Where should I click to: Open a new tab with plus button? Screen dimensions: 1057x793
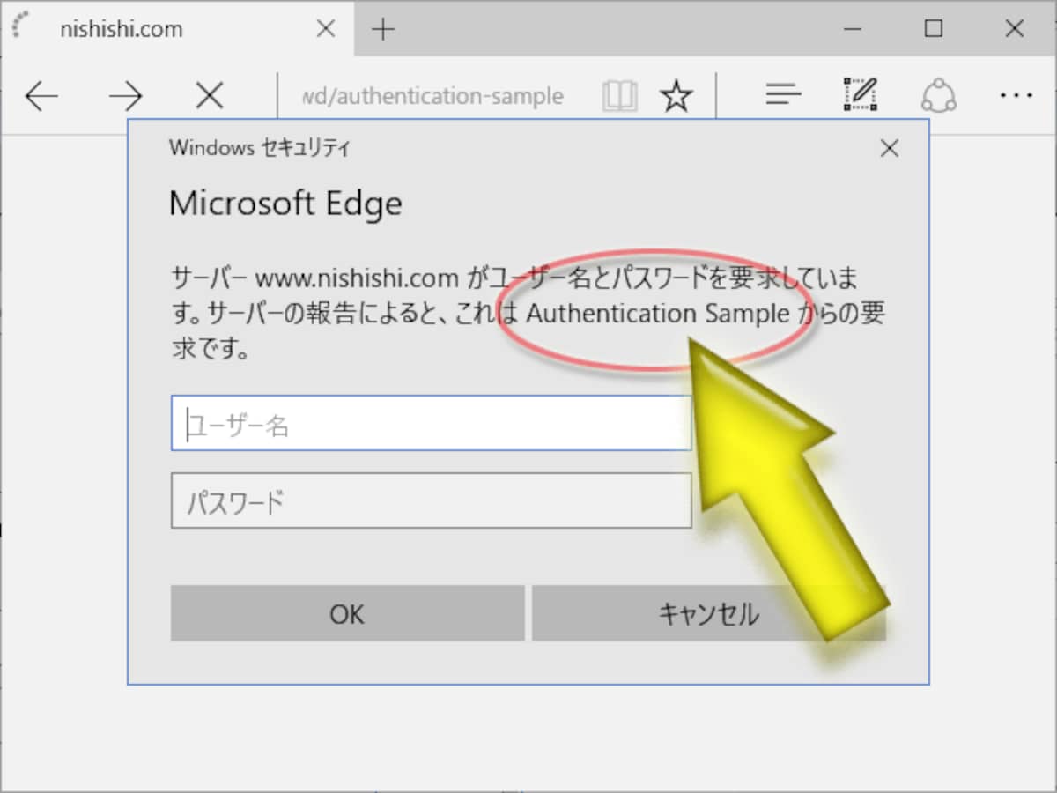(x=382, y=29)
